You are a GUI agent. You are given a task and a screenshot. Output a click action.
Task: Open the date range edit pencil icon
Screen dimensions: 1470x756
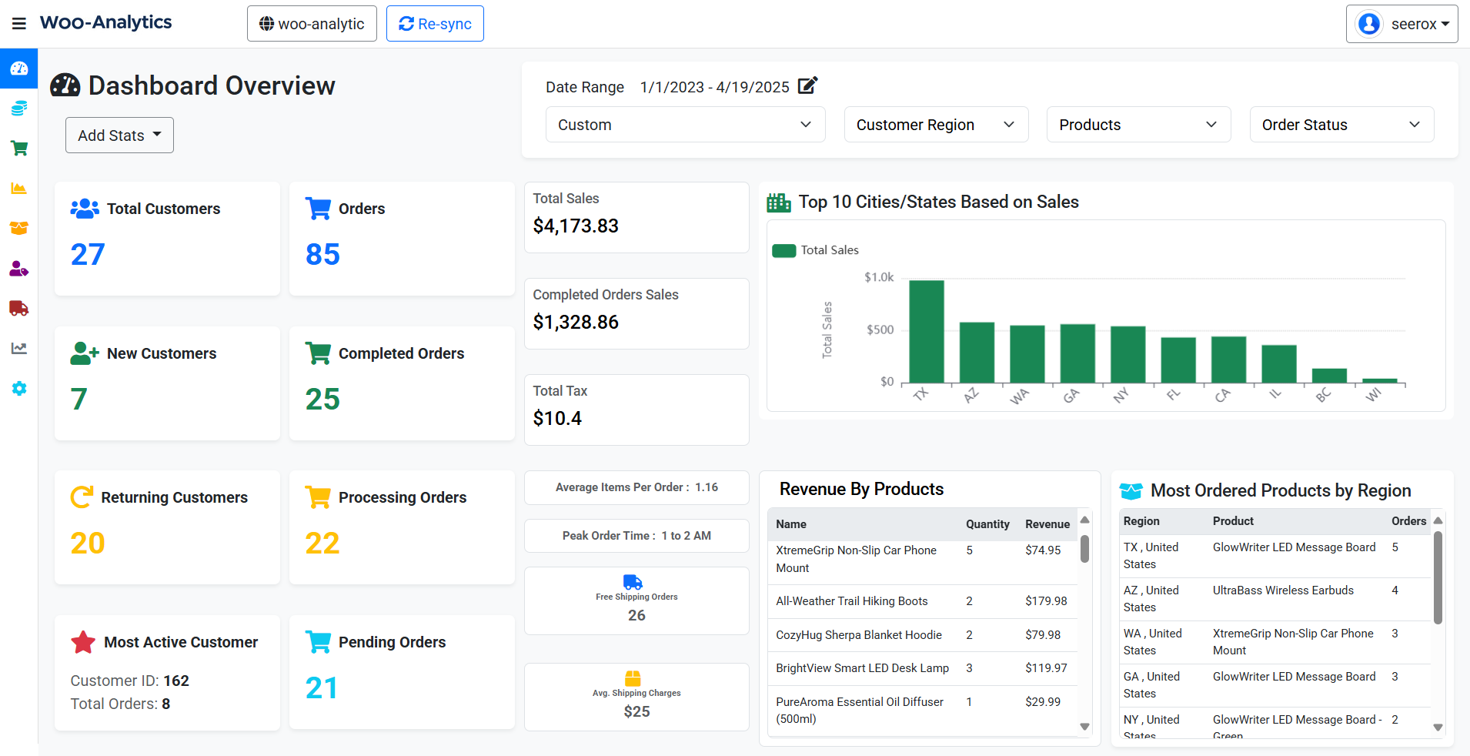807,86
